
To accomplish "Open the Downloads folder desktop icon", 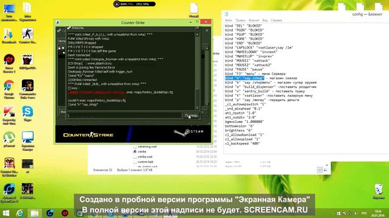I will (9, 36).
